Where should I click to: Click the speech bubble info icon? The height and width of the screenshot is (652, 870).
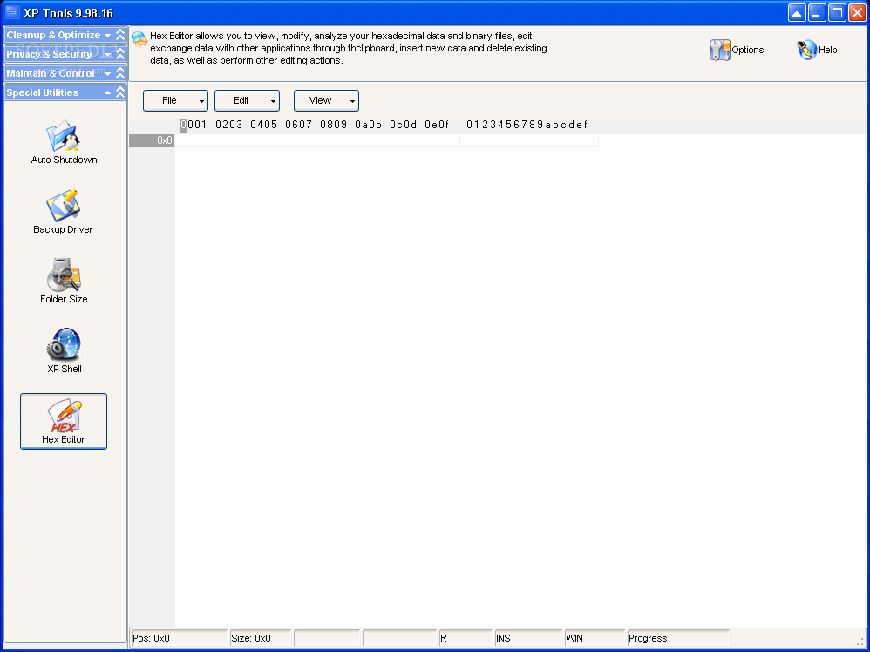click(139, 39)
